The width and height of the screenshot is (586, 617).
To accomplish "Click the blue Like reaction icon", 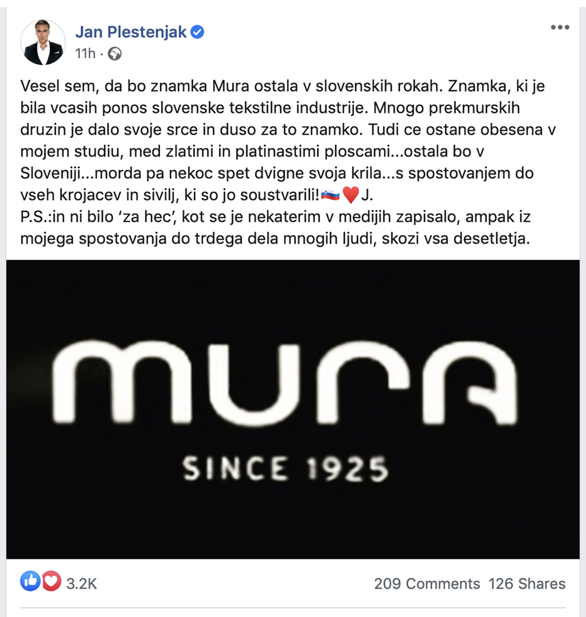I will tap(30, 581).
